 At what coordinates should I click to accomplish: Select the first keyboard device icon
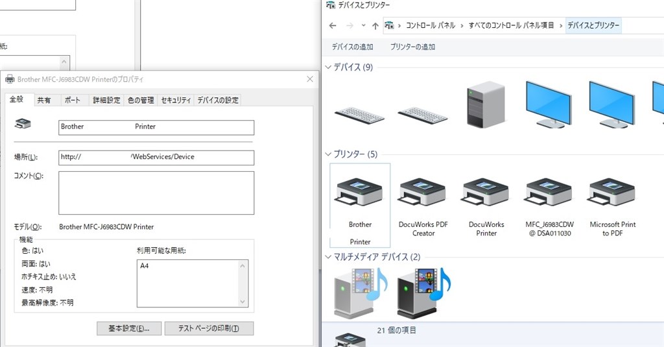coord(359,115)
